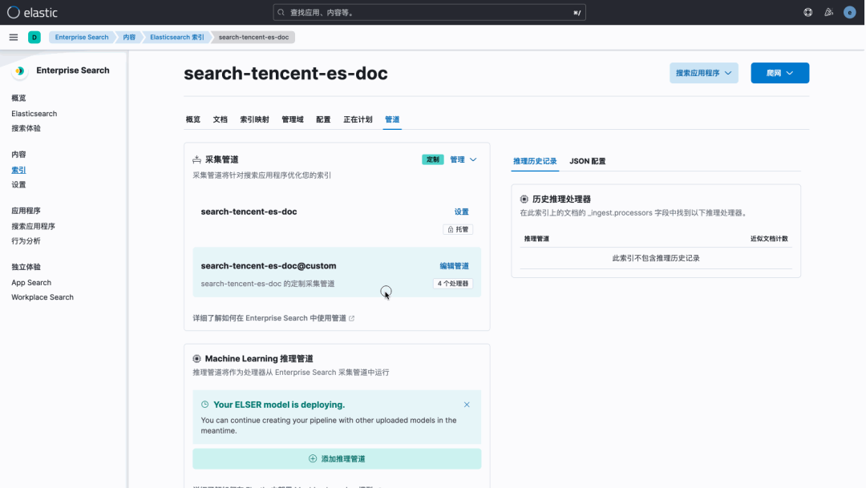Switch to the Documents tab
The height and width of the screenshot is (488, 866).
click(x=221, y=119)
